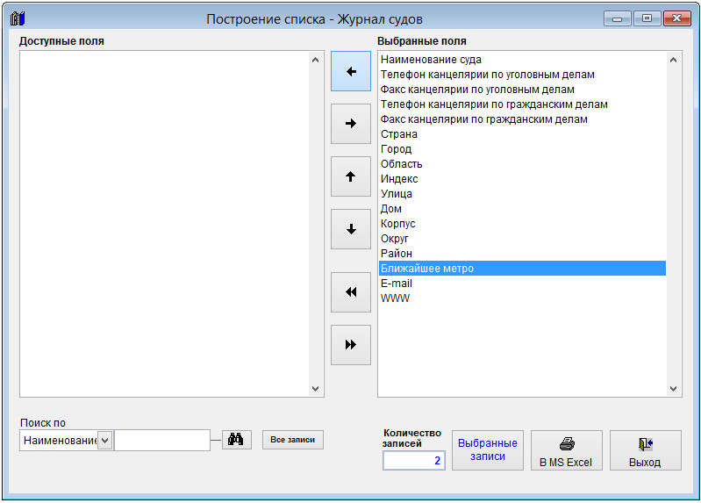The width and height of the screenshot is (701, 503).
Task: Click the Все записи button
Action: point(293,440)
